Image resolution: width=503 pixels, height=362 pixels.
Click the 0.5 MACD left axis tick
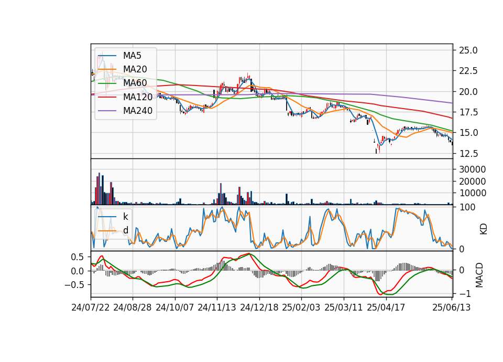click(x=77, y=257)
